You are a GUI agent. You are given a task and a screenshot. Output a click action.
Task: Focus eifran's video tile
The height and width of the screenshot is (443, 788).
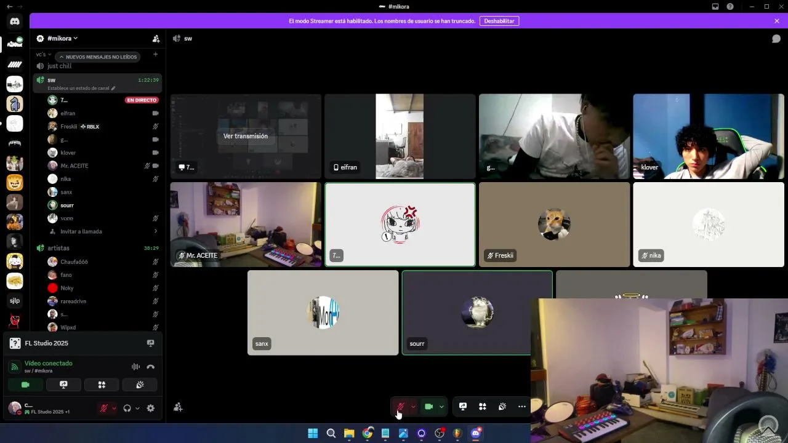tap(400, 137)
